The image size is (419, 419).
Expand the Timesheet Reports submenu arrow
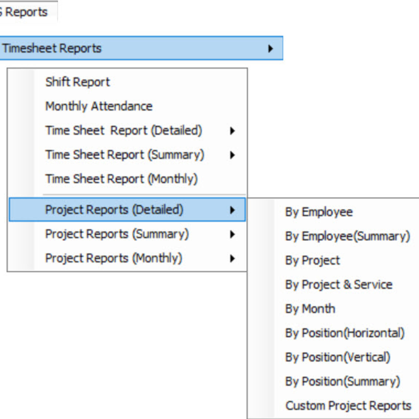(x=270, y=49)
